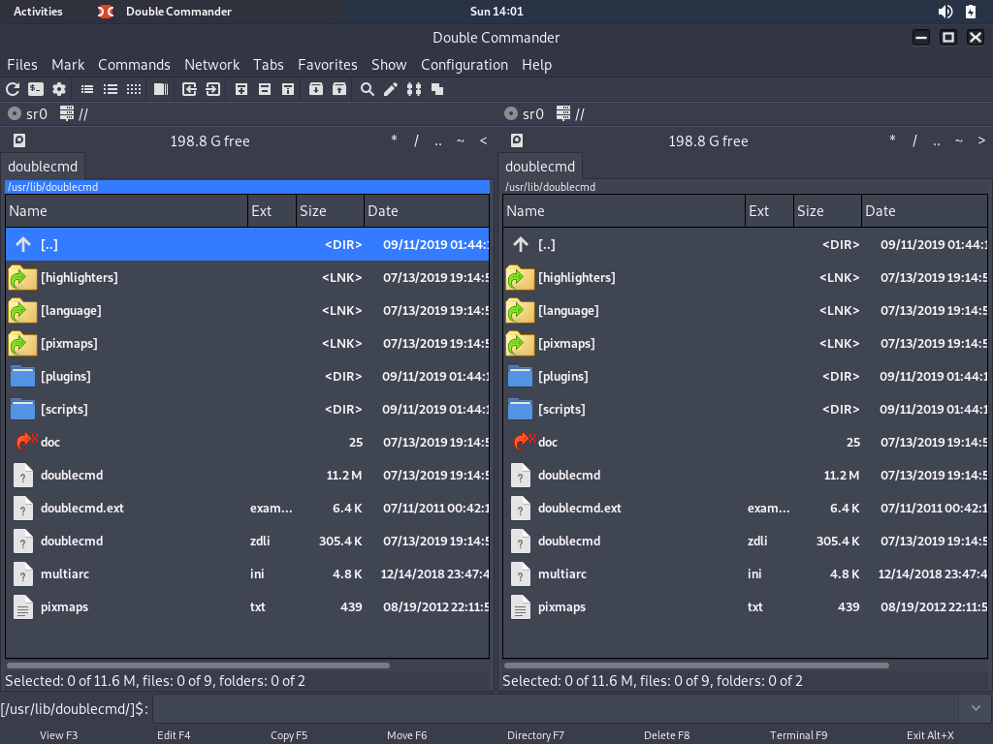The height and width of the screenshot is (744, 993).
Task: Click the left panel < button
Action: click(x=483, y=140)
